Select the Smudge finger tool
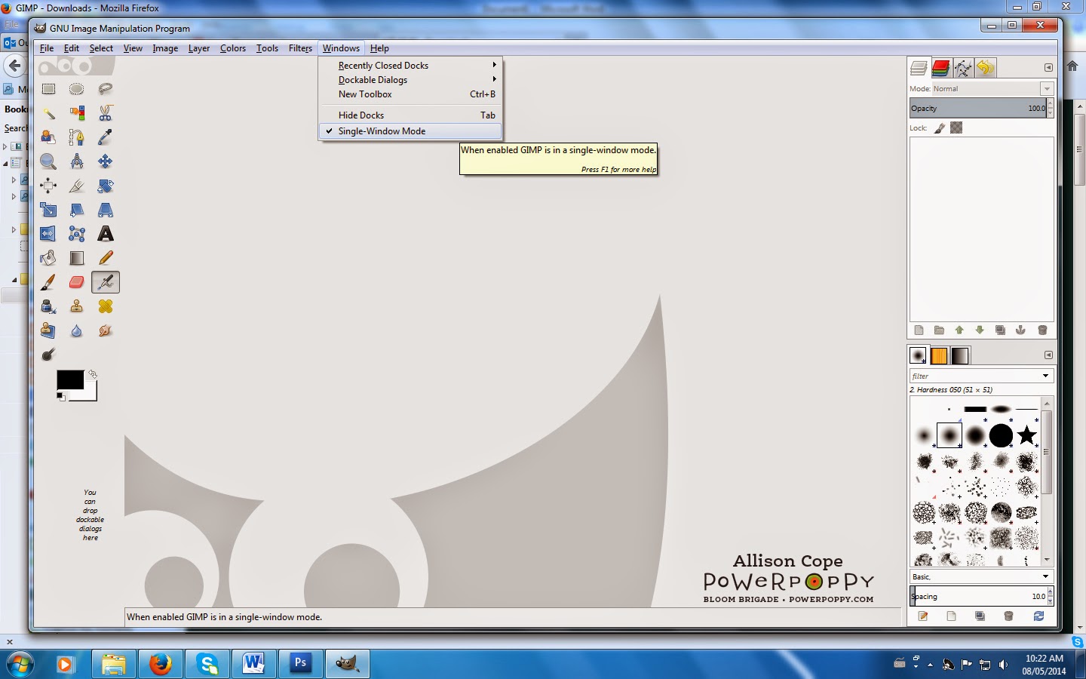Screen dimensions: 1086x679 coord(106,330)
